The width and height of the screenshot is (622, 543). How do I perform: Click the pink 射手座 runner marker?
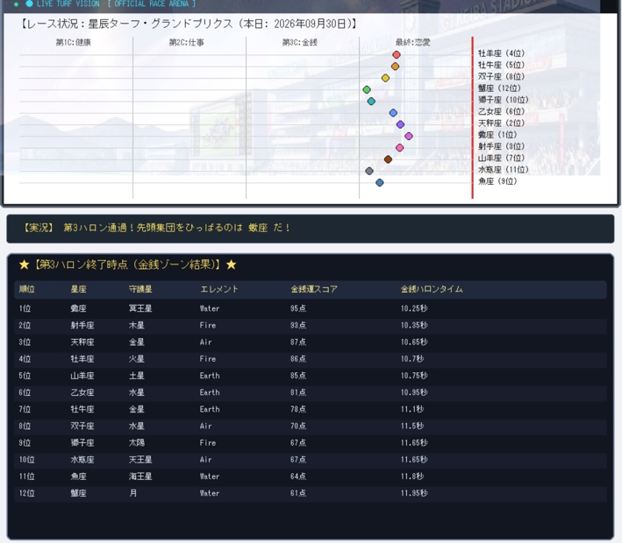(399, 148)
